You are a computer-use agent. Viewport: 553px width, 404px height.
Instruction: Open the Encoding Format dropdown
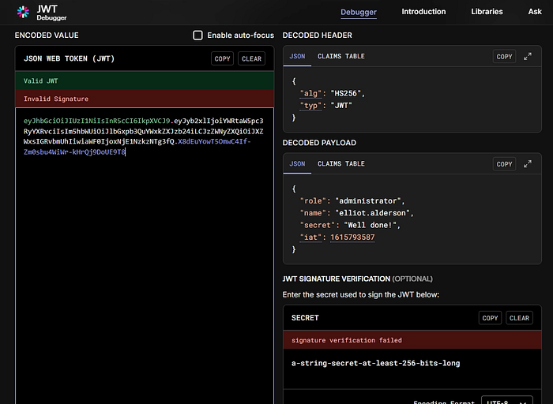coord(507,401)
